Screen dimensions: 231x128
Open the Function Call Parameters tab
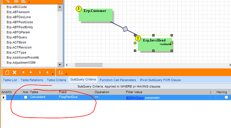[118, 80]
